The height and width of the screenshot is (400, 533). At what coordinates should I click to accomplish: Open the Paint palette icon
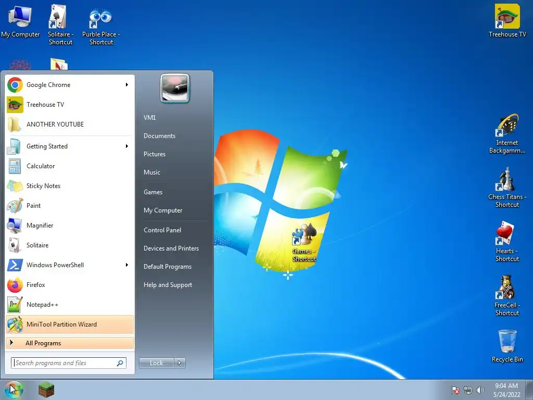(15, 205)
